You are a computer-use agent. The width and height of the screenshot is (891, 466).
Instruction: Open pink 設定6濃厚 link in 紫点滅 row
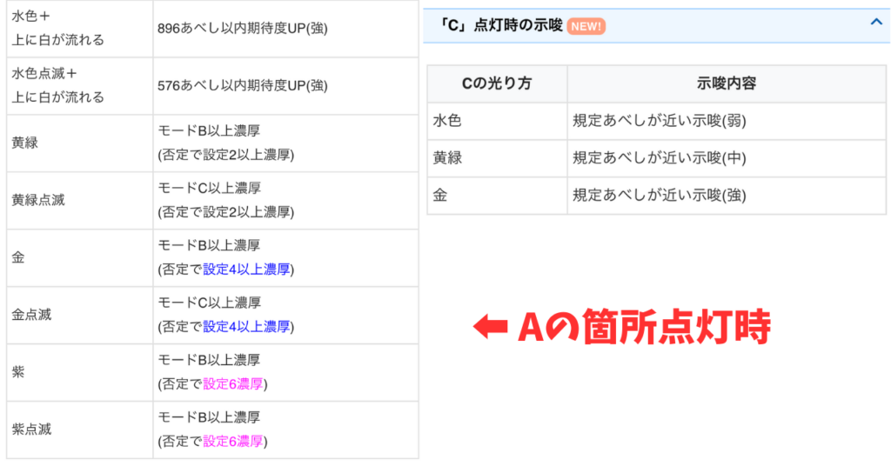click(235, 442)
